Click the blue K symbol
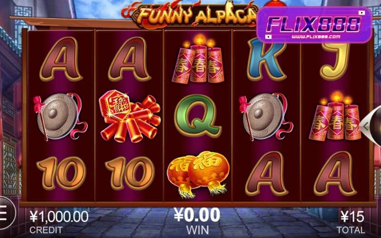This screenshot has width=381, height=238. [x=267, y=59]
